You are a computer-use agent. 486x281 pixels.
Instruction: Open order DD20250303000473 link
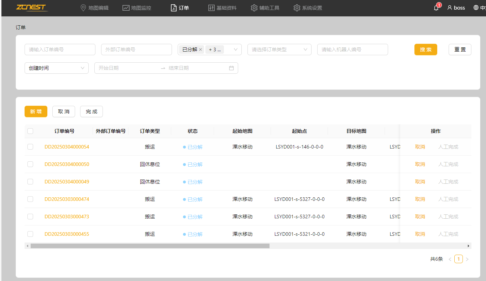[x=67, y=217]
